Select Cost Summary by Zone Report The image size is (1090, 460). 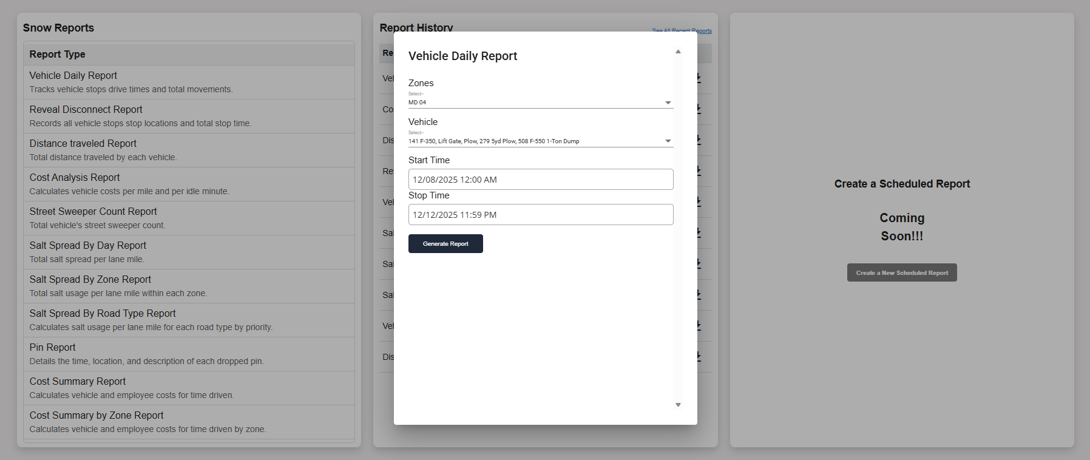coord(96,416)
